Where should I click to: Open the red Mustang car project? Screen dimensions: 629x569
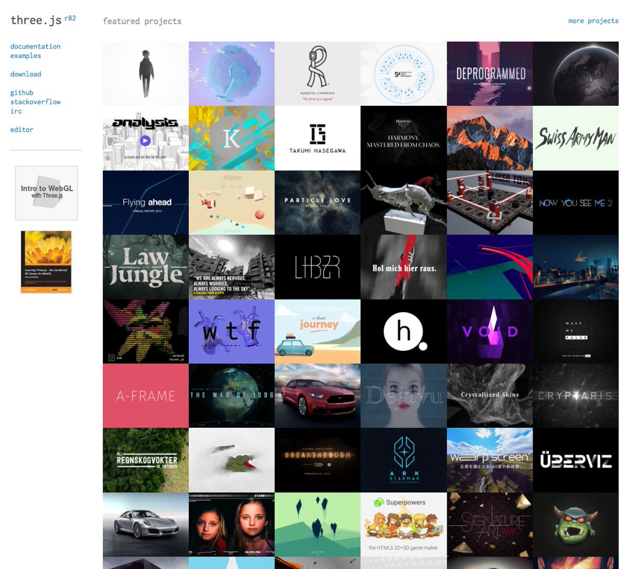pos(318,396)
